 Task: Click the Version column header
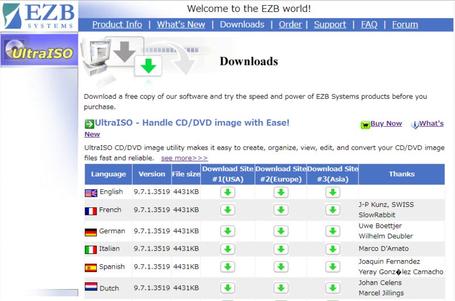[x=152, y=174]
